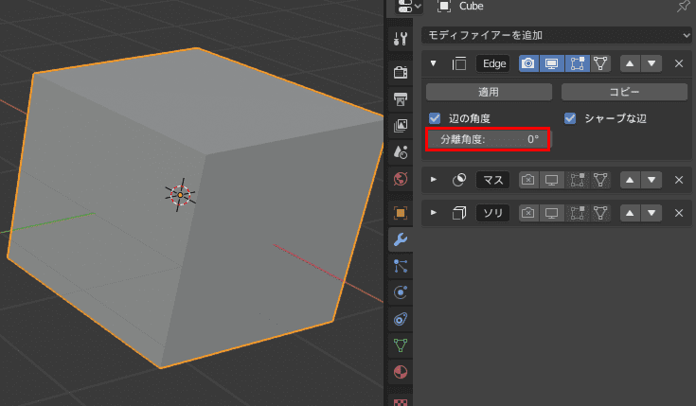Image resolution: width=696 pixels, height=406 pixels.
Task: Toggle viewport display for ソリ modifier
Action: [552, 213]
